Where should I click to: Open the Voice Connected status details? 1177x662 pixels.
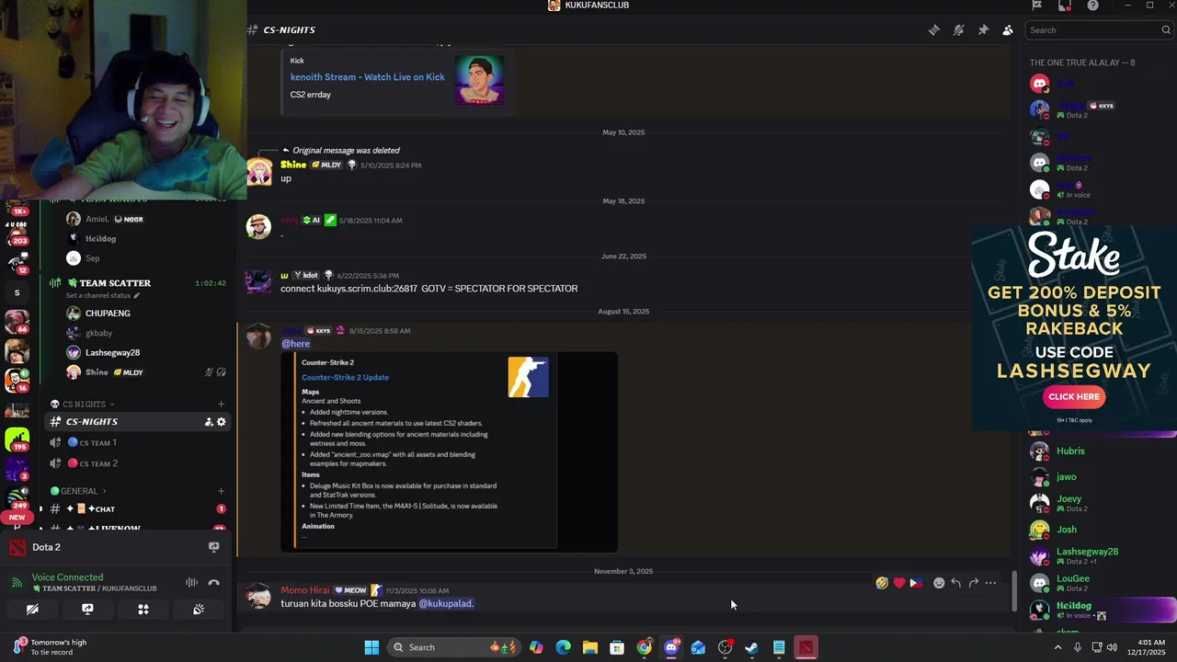[x=67, y=577]
